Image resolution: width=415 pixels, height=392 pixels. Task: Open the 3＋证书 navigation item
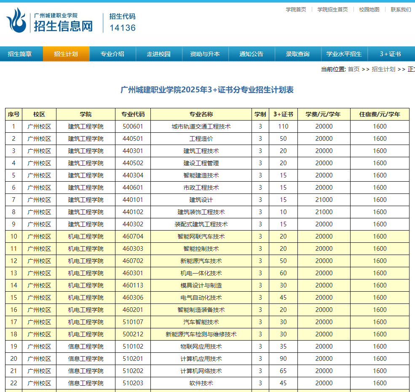[390, 54]
